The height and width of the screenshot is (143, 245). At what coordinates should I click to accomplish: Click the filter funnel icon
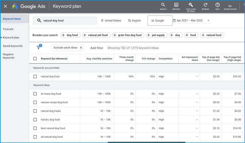pyautogui.click(x=39, y=48)
